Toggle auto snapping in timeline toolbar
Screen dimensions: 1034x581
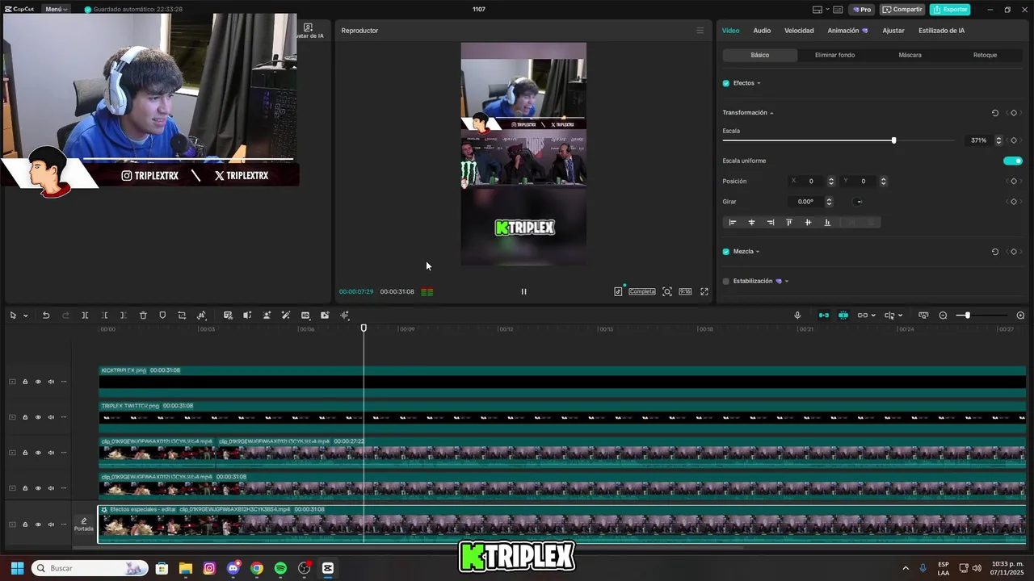(x=843, y=316)
